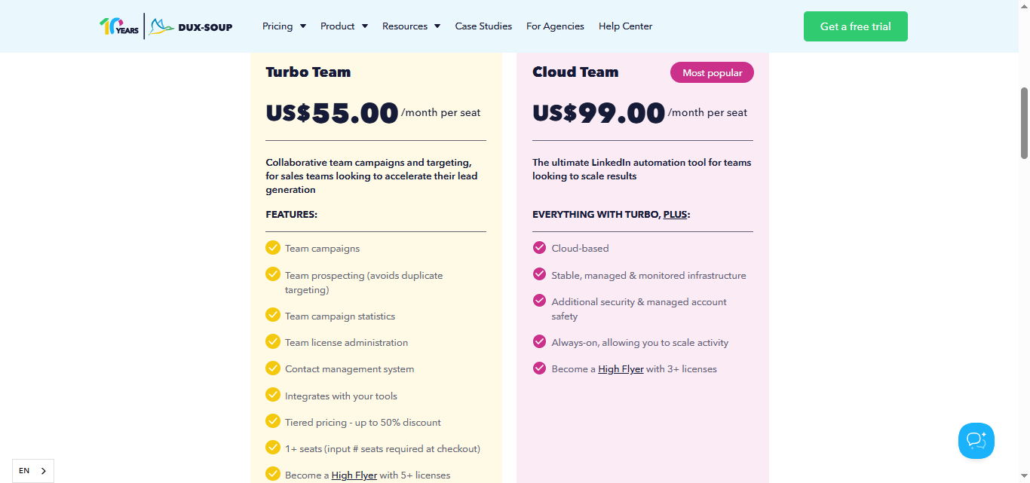Image resolution: width=1030 pixels, height=483 pixels.
Task: Open the chat support widget
Action: coord(976,441)
